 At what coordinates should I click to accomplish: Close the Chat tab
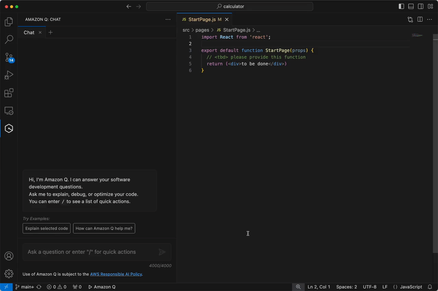coord(40,33)
